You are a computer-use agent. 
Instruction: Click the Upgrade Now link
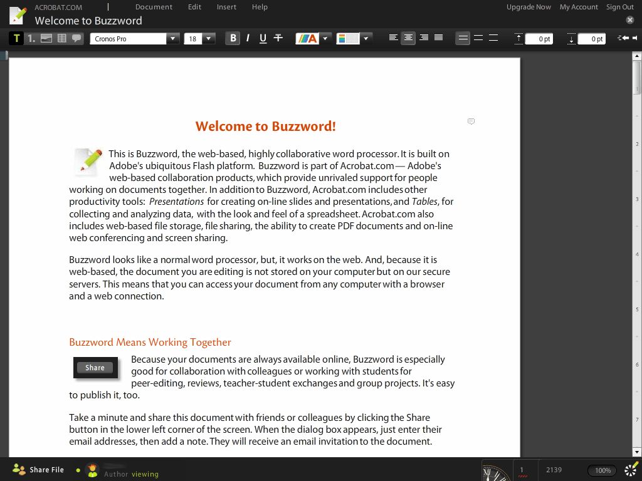click(x=529, y=7)
